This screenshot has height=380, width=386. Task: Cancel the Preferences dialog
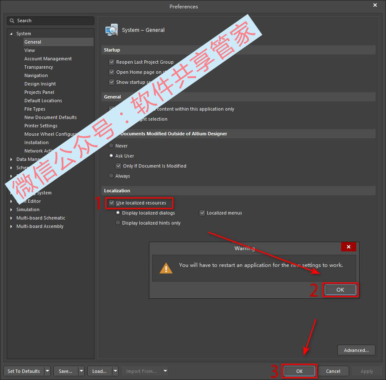[x=333, y=371]
